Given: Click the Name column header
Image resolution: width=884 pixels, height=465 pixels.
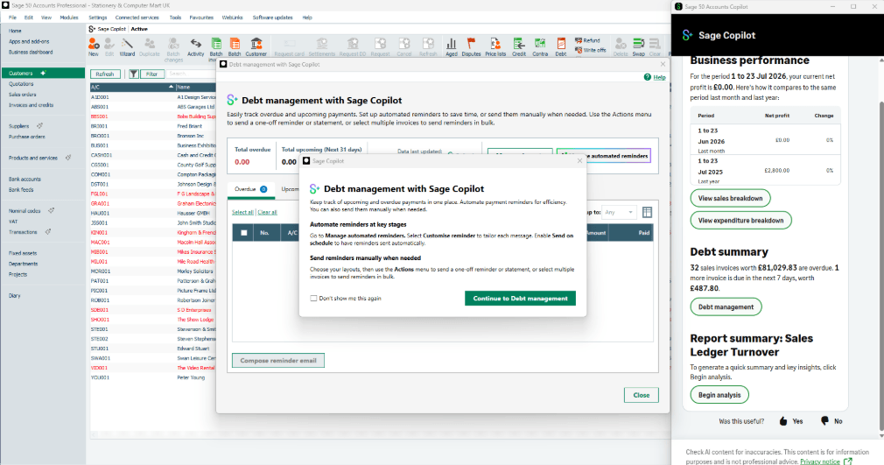Looking at the screenshot, I should point(196,87).
